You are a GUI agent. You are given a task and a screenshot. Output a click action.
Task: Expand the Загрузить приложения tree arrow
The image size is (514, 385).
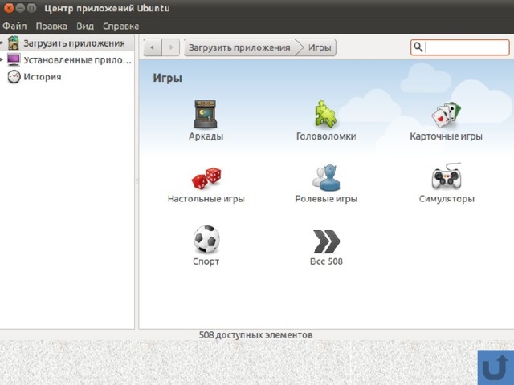2,43
